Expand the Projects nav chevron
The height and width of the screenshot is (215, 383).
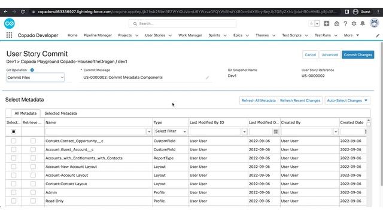point(137,35)
